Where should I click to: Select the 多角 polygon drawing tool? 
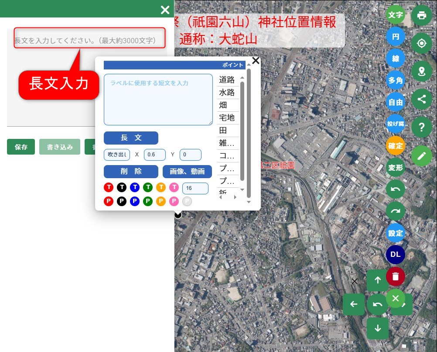(395, 80)
